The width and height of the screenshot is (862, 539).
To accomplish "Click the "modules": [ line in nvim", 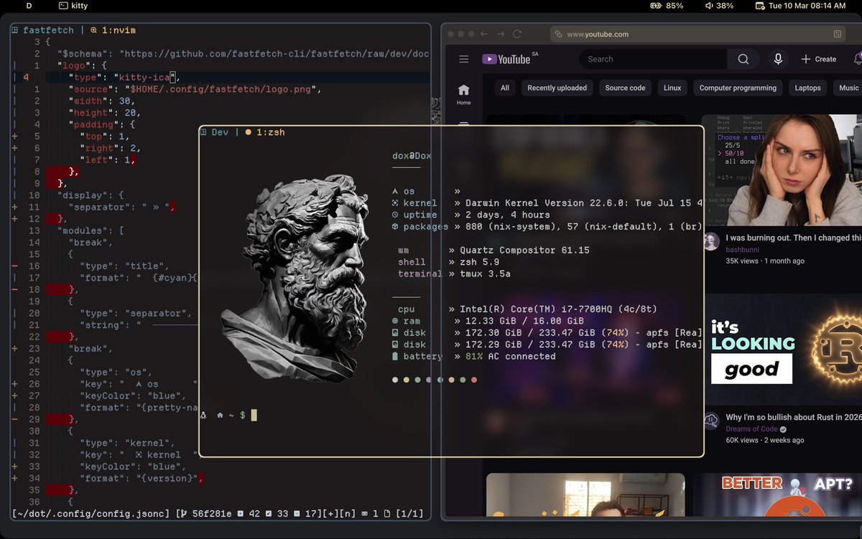I will coord(91,231).
